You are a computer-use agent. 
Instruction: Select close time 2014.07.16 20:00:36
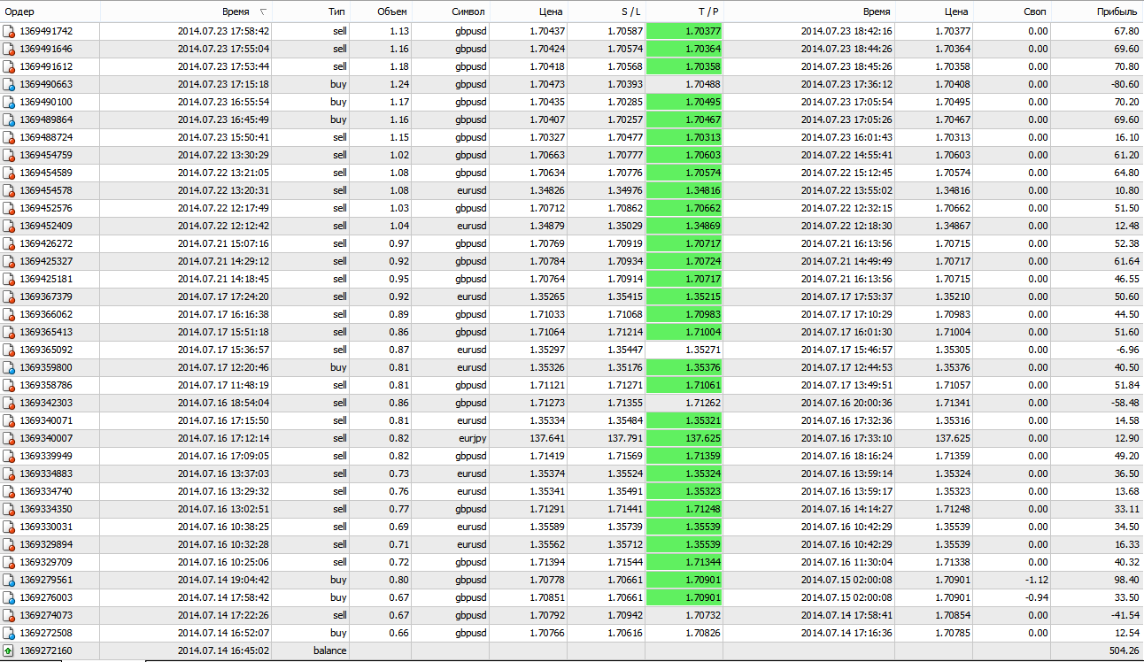tap(846, 403)
